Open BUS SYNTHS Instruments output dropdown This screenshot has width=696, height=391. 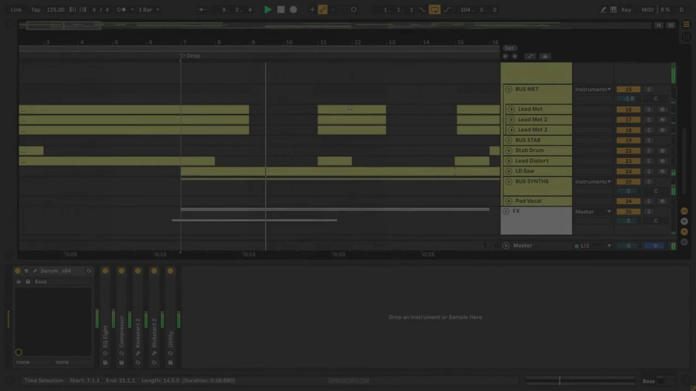pos(593,182)
